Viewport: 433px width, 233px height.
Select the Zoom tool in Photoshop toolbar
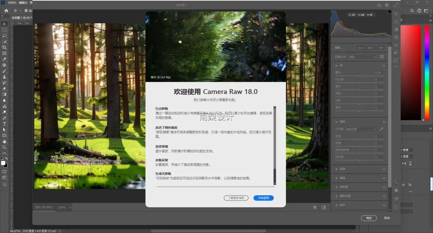[x=4, y=147]
